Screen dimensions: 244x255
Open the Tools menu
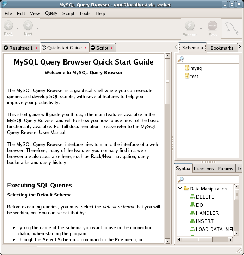click(x=85, y=13)
